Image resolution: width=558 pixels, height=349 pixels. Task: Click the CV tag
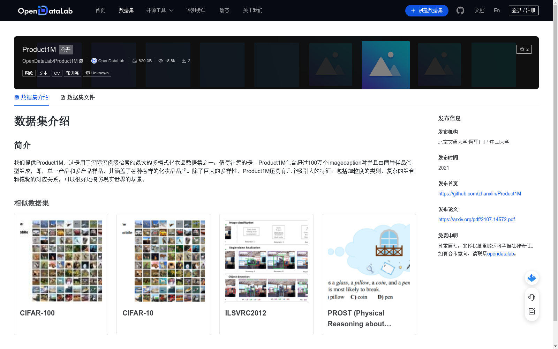tap(57, 73)
